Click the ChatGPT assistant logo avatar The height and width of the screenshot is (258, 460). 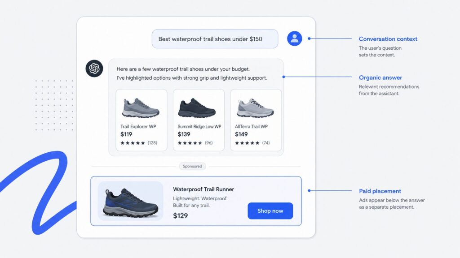[x=94, y=69]
